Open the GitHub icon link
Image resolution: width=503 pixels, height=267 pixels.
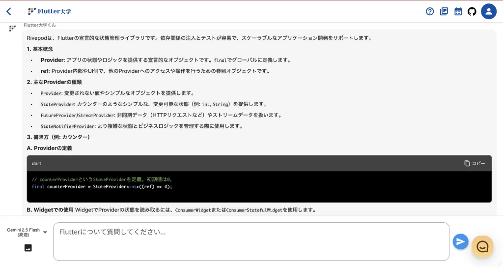(472, 11)
